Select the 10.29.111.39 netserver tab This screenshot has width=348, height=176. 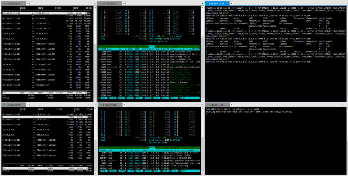(x=217, y=105)
